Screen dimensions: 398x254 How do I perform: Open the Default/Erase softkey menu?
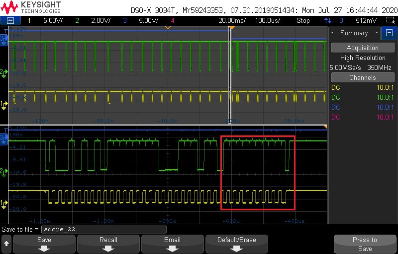pyautogui.click(x=237, y=244)
